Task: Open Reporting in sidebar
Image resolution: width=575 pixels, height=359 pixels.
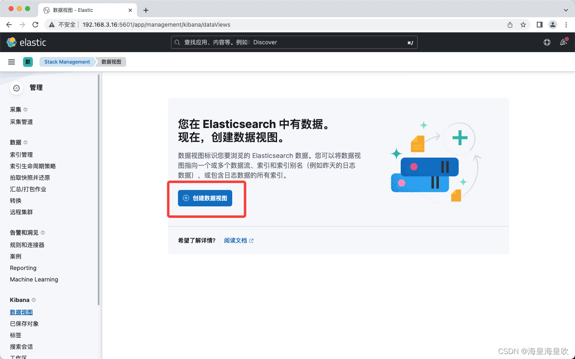Action: 23,268
